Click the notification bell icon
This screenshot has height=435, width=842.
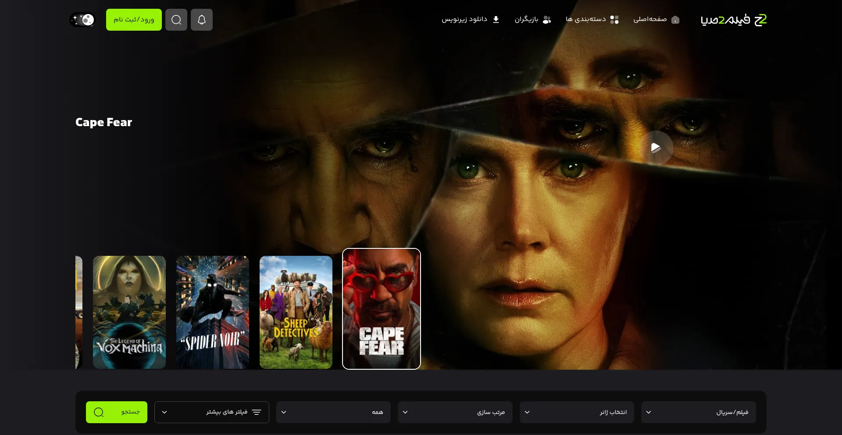202,20
